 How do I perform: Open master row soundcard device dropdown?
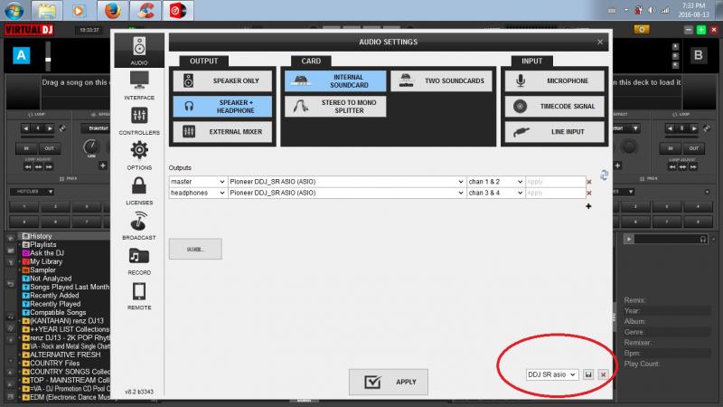pyautogui.click(x=347, y=182)
